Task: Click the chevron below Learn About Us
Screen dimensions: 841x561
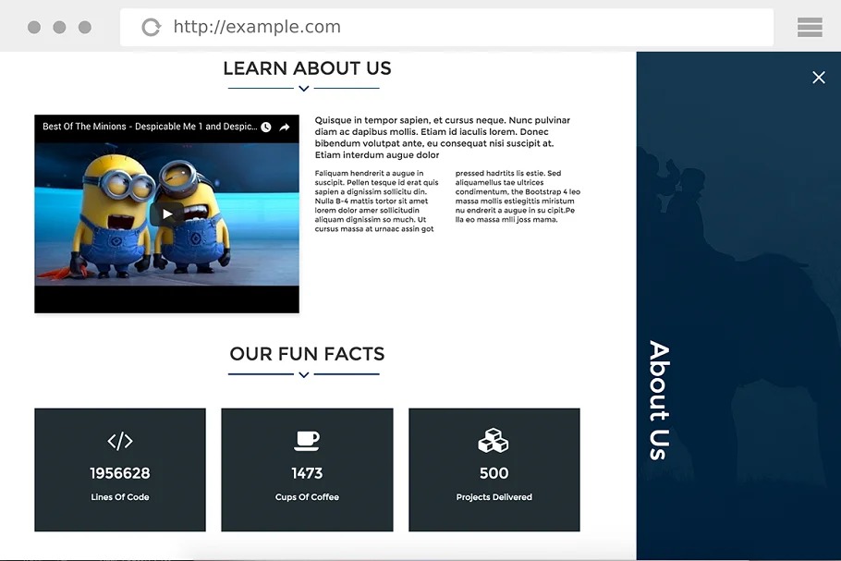Action: (303, 89)
